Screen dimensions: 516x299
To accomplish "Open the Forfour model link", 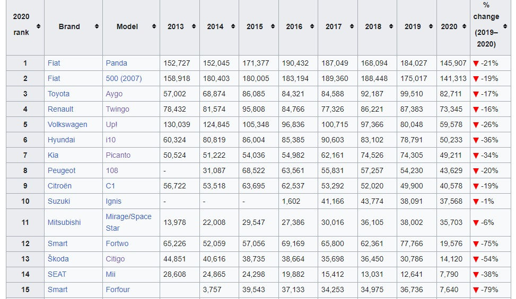I will point(118,289).
